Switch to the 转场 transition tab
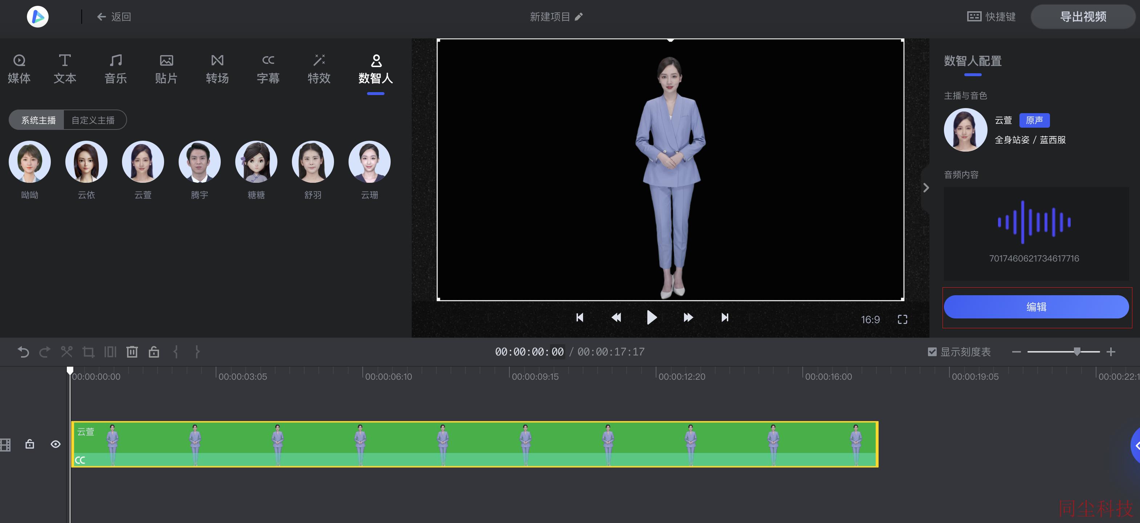 click(x=217, y=69)
